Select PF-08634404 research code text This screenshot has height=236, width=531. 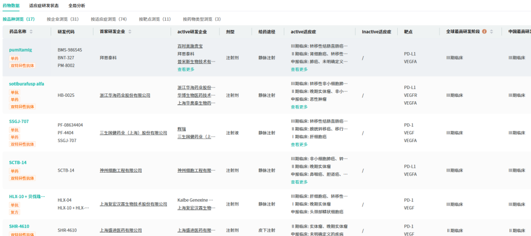point(70,125)
